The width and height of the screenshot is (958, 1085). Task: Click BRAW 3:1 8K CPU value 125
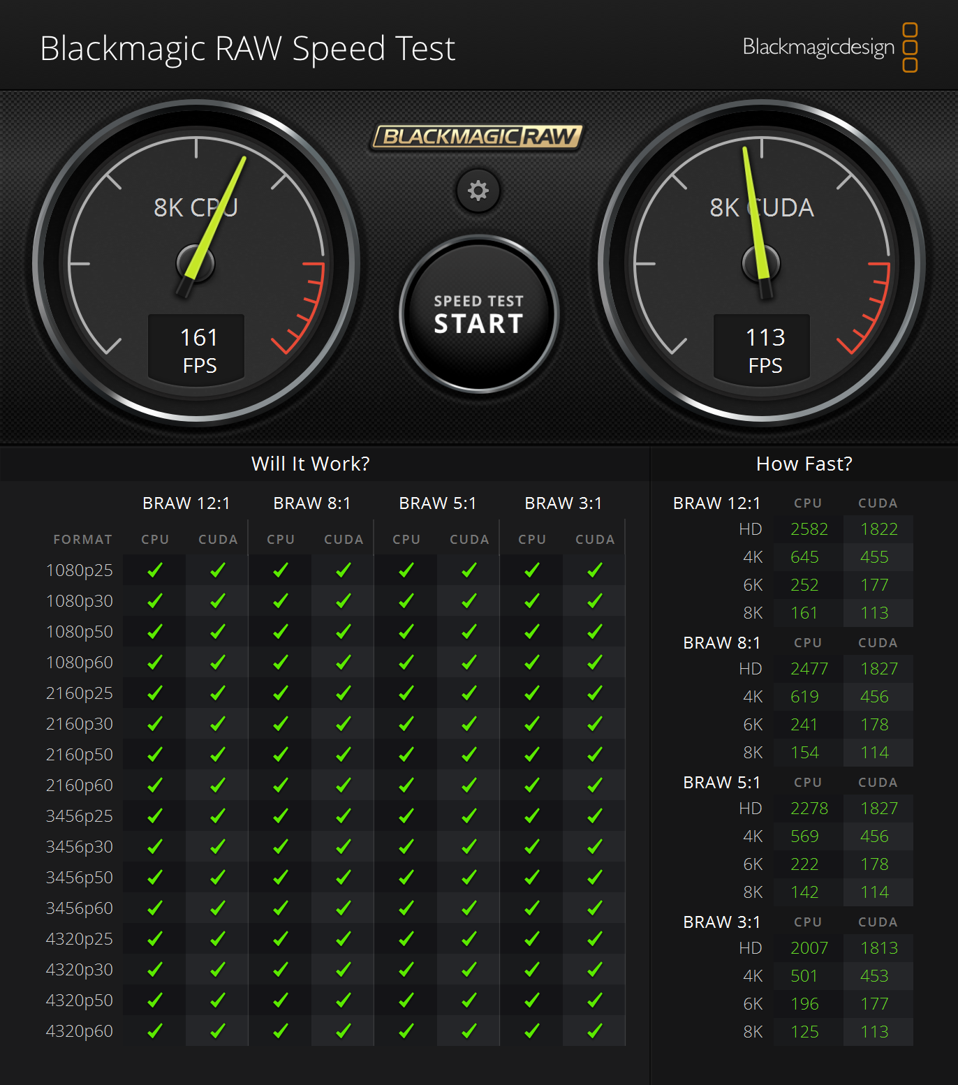point(804,1032)
